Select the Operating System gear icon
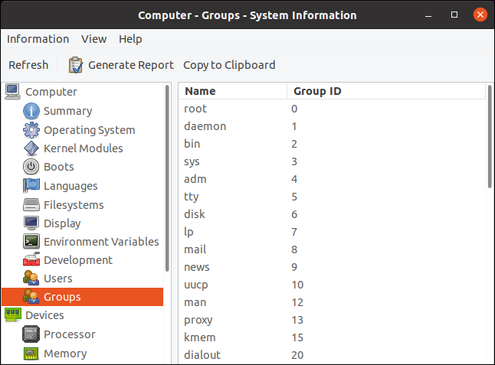The image size is (495, 365). [31, 130]
